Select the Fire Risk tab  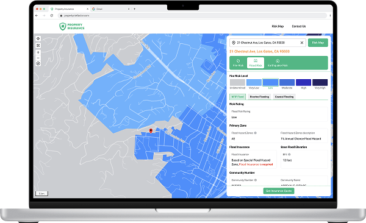point(238,63)
